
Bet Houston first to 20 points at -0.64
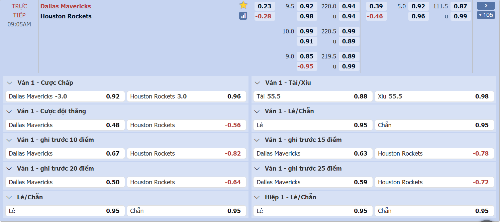187,182
